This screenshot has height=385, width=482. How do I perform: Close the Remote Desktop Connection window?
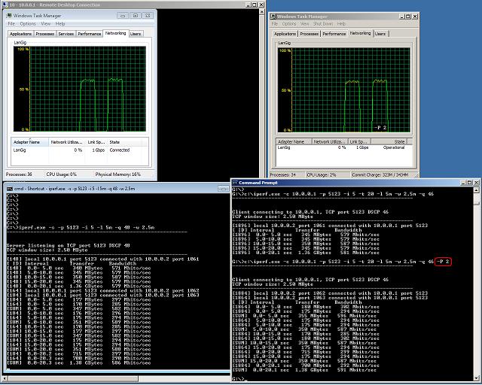tap(261, 5)
